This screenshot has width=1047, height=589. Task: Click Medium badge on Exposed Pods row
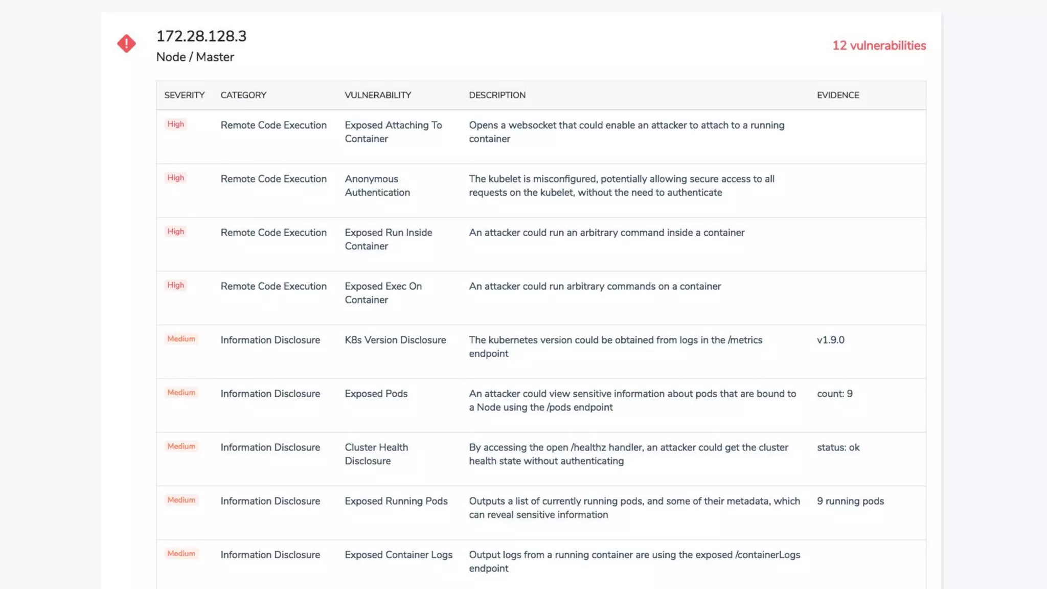point(181,393)
